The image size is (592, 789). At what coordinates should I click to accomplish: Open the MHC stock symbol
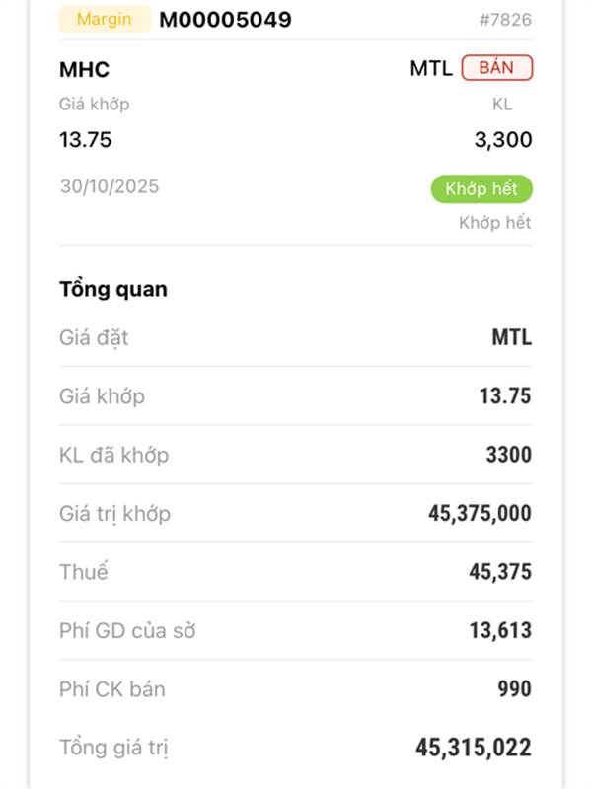click(x=84, y=69)
